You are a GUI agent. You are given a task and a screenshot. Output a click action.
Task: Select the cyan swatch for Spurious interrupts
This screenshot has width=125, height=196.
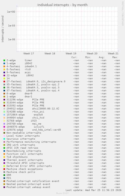4,139
